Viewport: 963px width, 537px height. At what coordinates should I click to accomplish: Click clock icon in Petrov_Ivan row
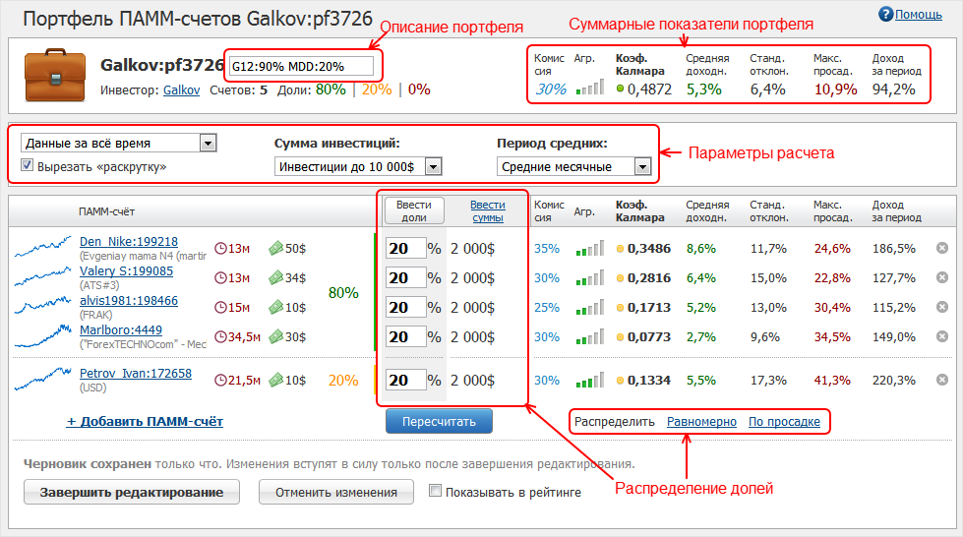[x=220, y=381]
